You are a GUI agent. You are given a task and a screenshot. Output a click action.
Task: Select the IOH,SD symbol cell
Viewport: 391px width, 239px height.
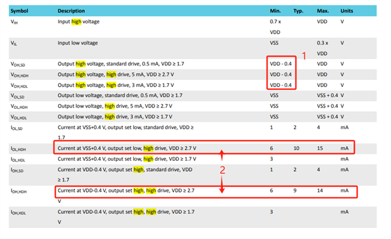pos(17,170)
